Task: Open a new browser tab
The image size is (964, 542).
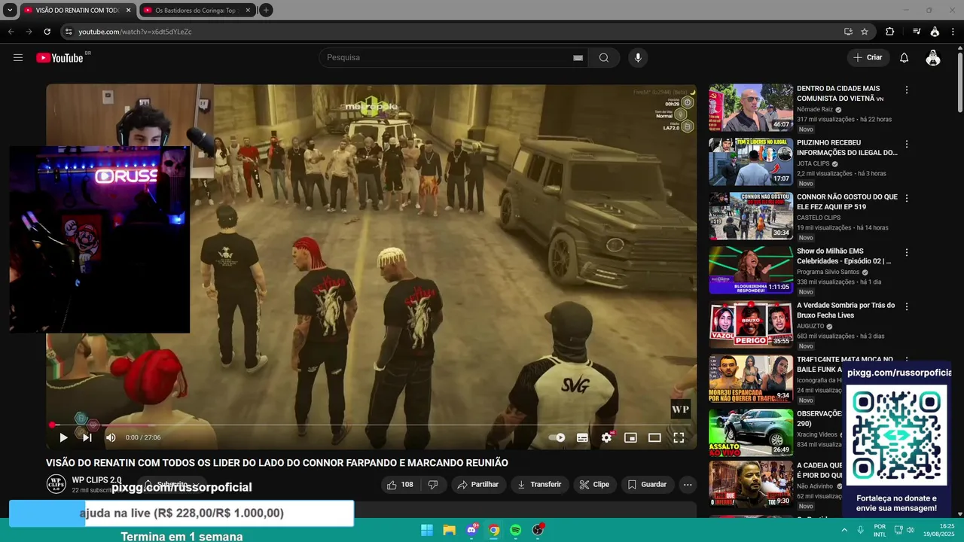Action: tap(266, 11)
